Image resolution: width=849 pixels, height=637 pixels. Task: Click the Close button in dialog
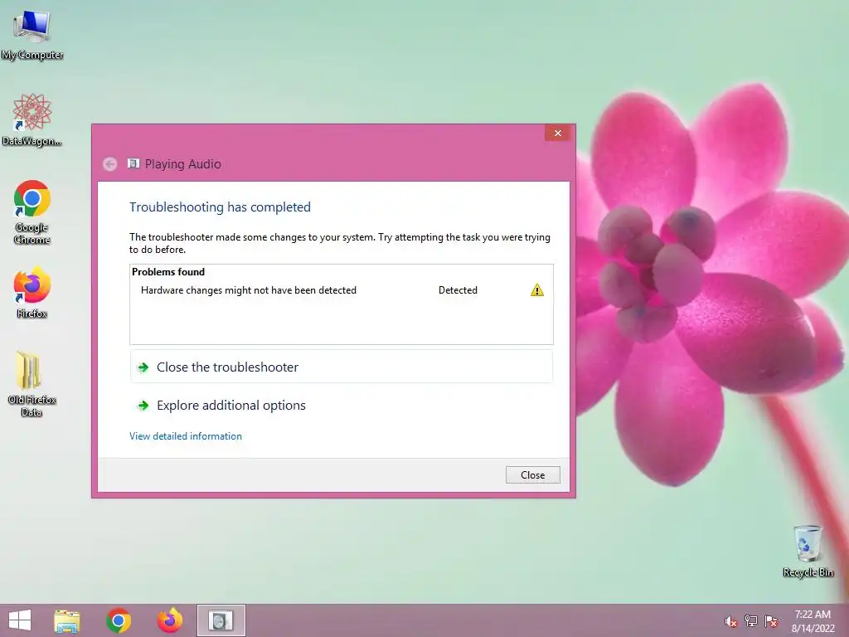point(533,475)
